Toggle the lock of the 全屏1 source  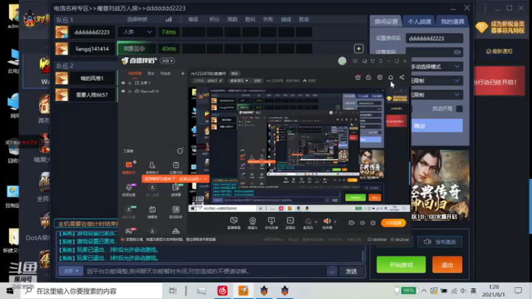(x=130, y=82)
